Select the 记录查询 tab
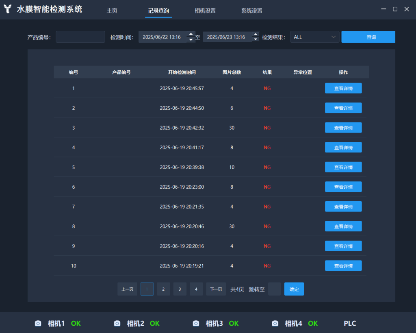 158,11
